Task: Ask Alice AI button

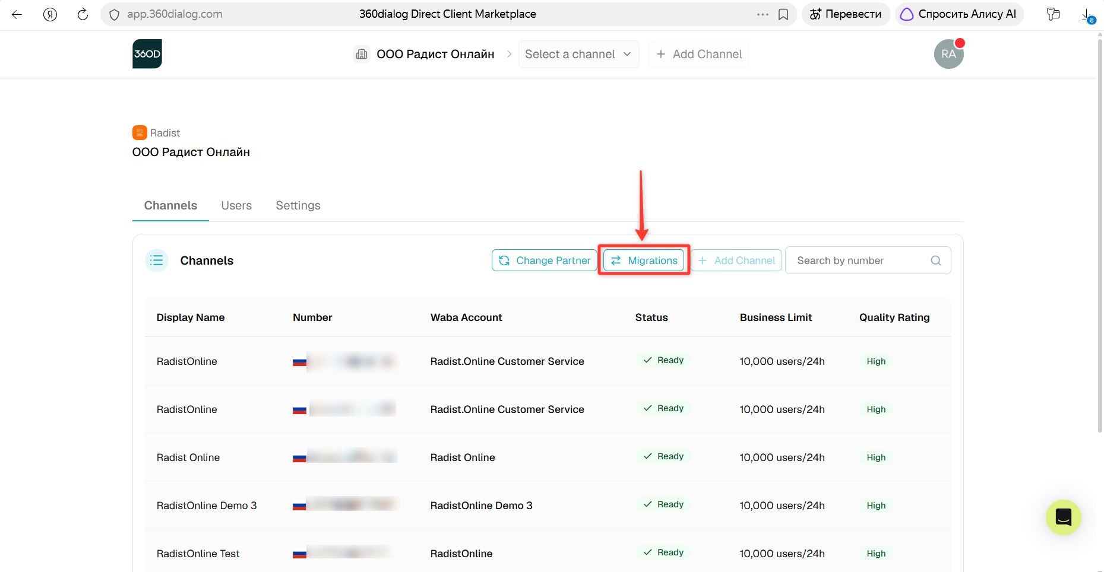Action: [x=959, y=14]
